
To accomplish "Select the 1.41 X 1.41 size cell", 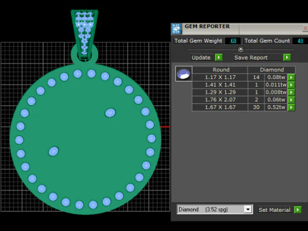I will click(x=220, y=85).
